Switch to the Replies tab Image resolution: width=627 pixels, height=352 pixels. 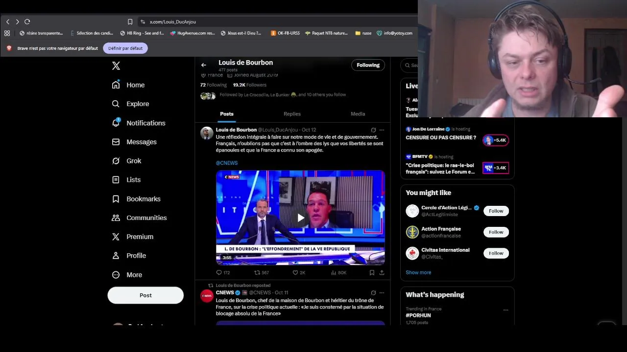pyautogui.click(x=292, y=114)
